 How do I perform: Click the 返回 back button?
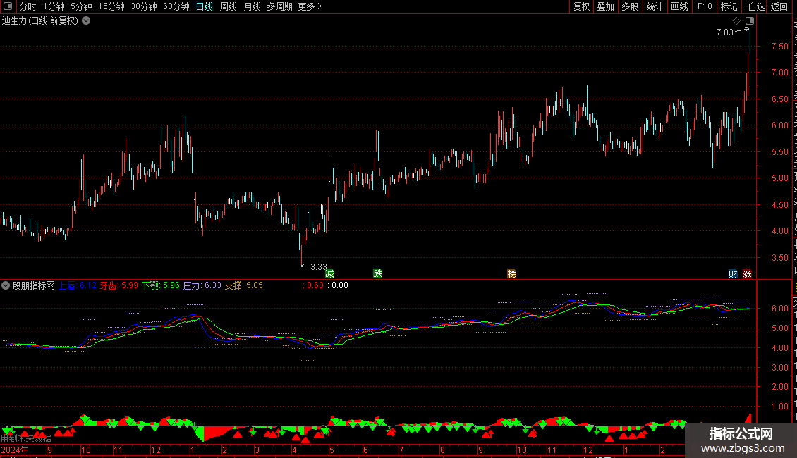[779, 6]
